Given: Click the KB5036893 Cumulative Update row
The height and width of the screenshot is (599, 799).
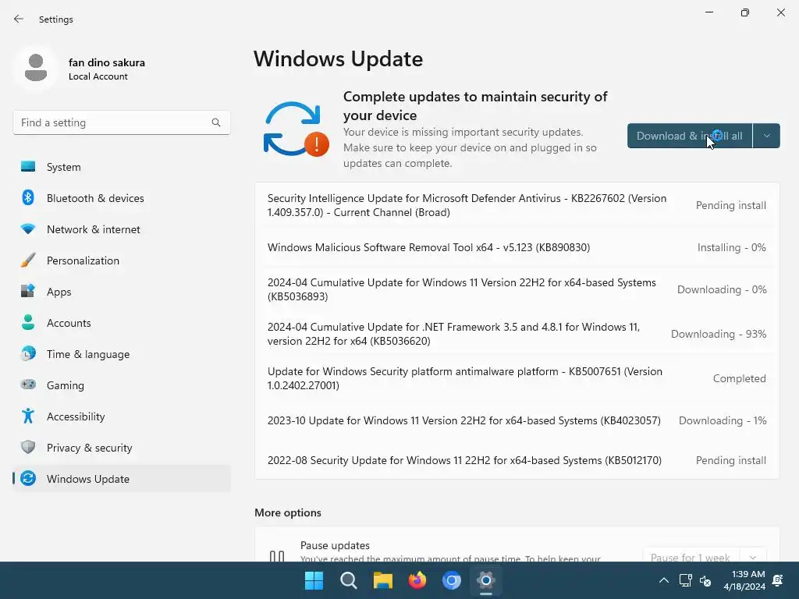Looking at the screenshot, I should pyautogui.click(x=517, y=289).
